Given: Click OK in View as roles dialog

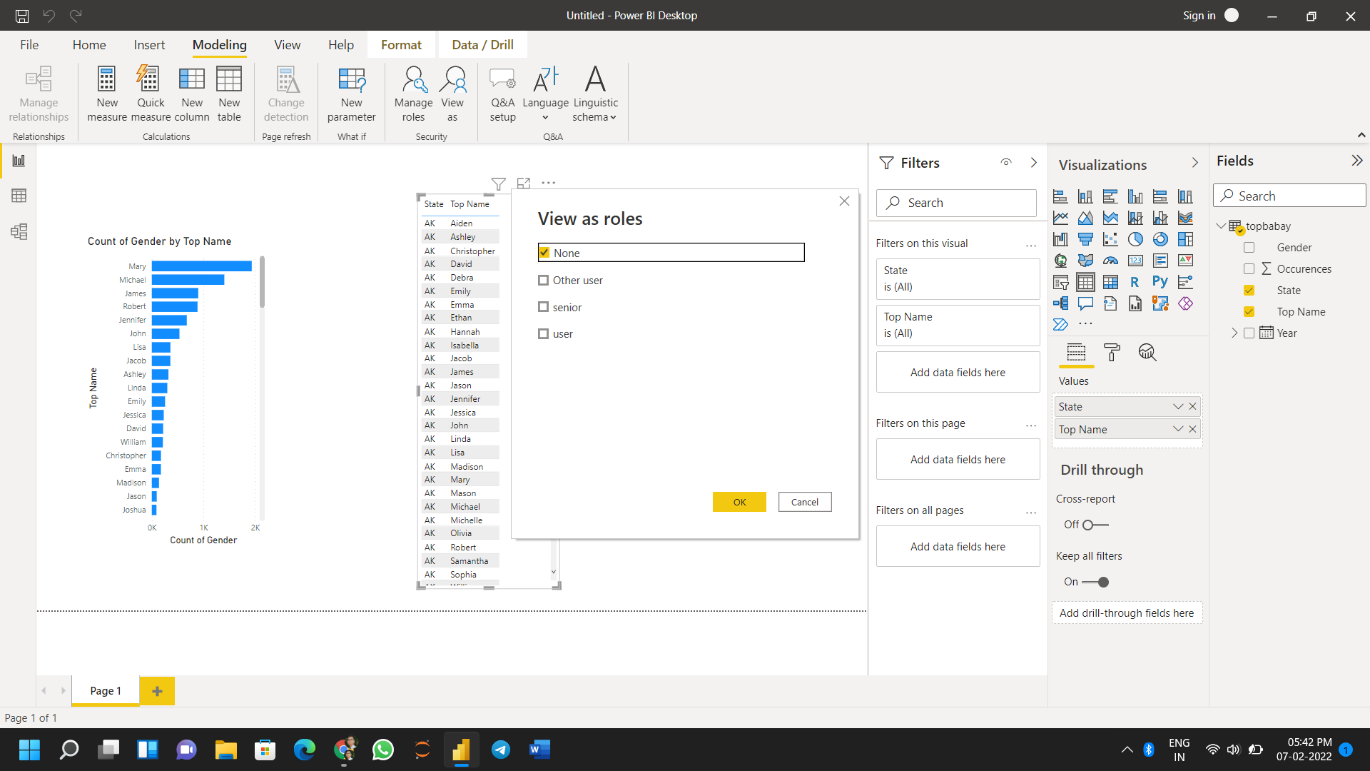Looking at the screenshot, I should click(x=739, y=502).
